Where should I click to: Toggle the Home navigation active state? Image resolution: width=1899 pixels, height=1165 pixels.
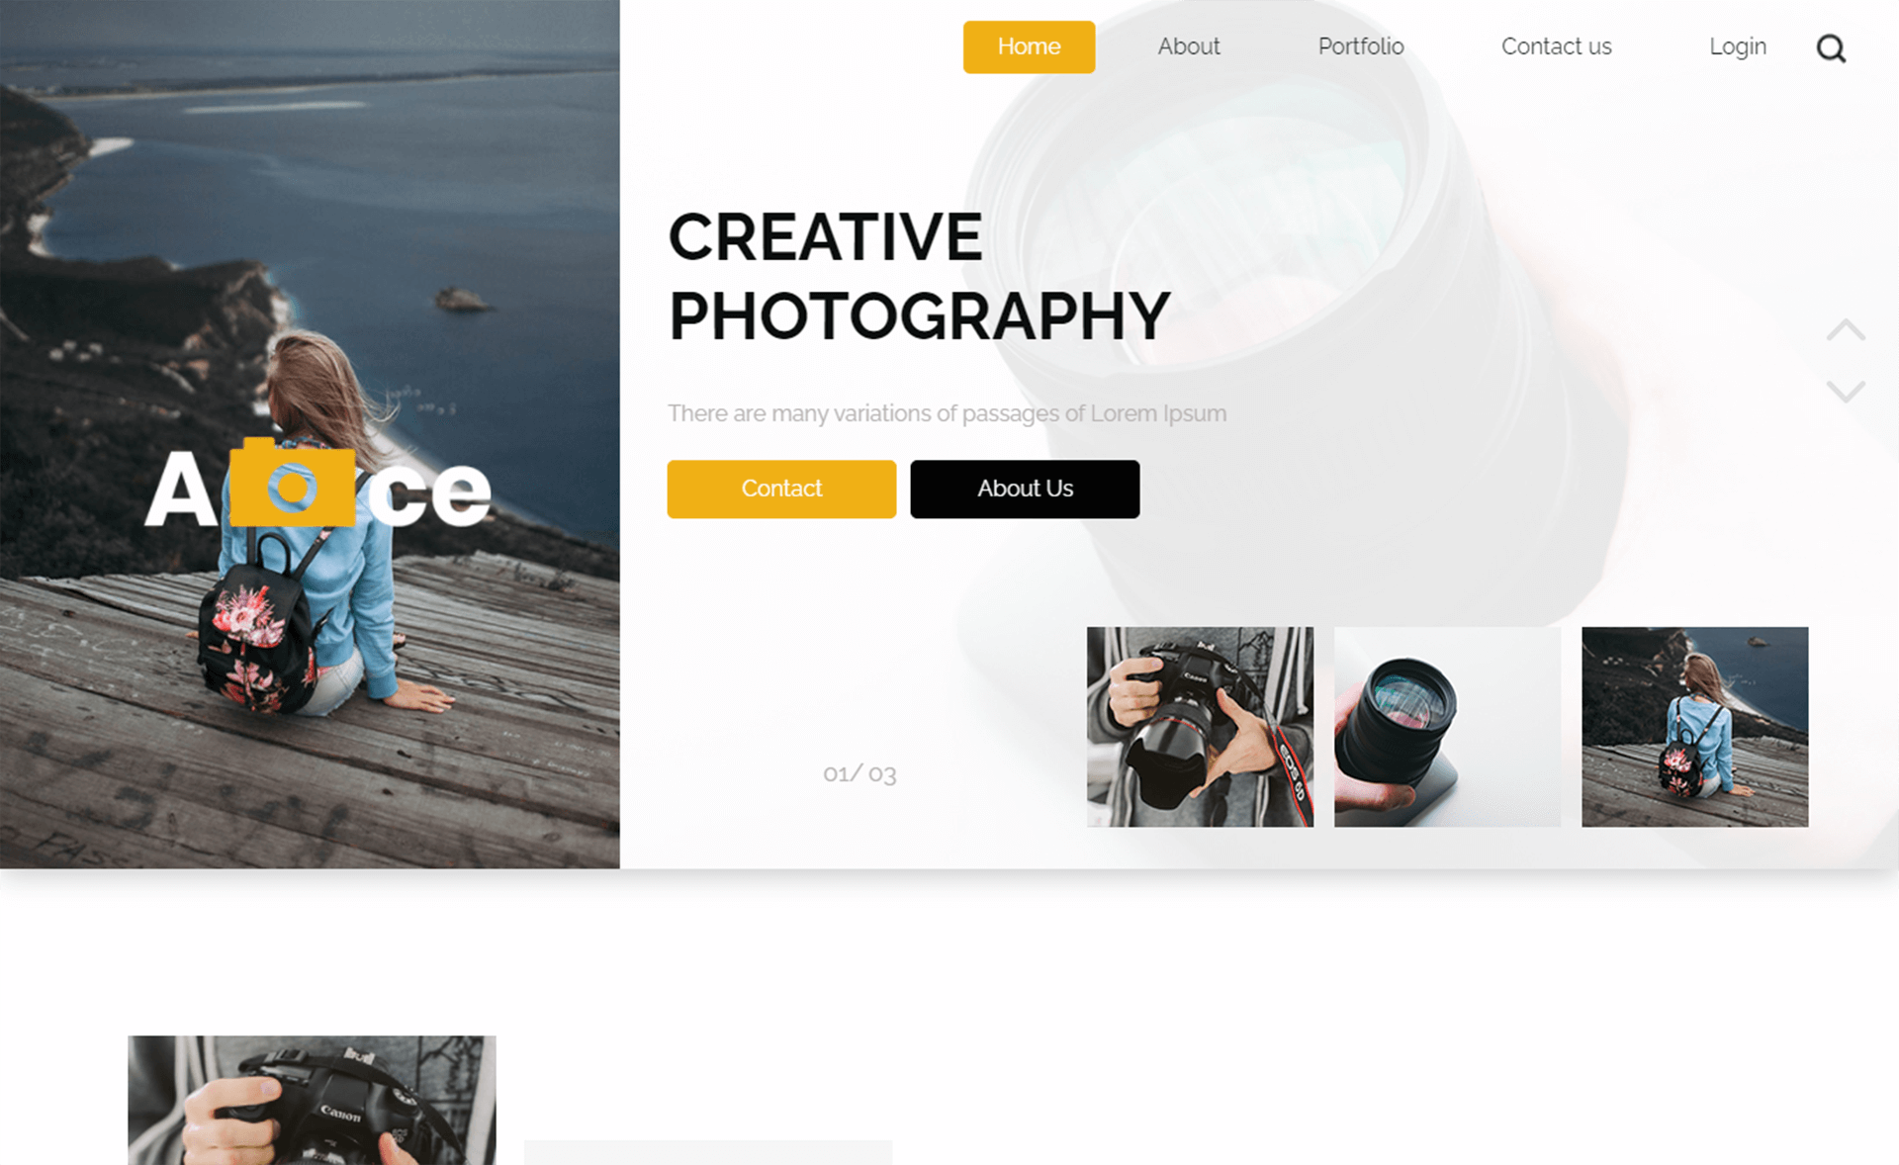pos(1029,46)
